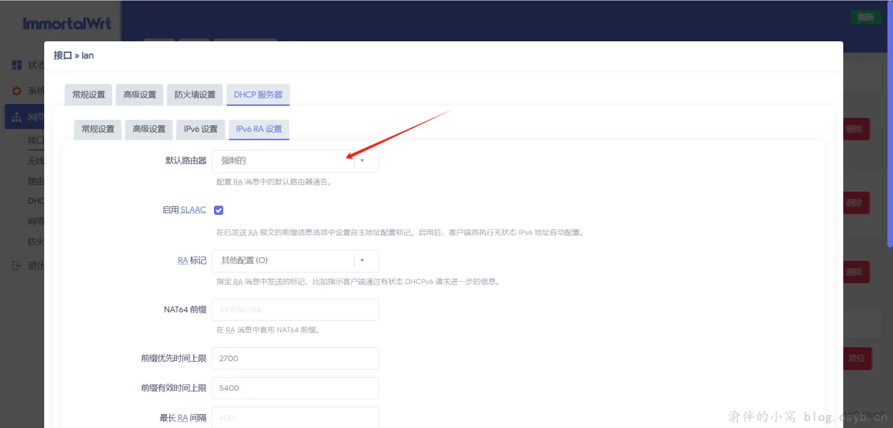Click the 网络 network icon in sidebar
This screenshot has height=428, width=893.
[16, 116]
